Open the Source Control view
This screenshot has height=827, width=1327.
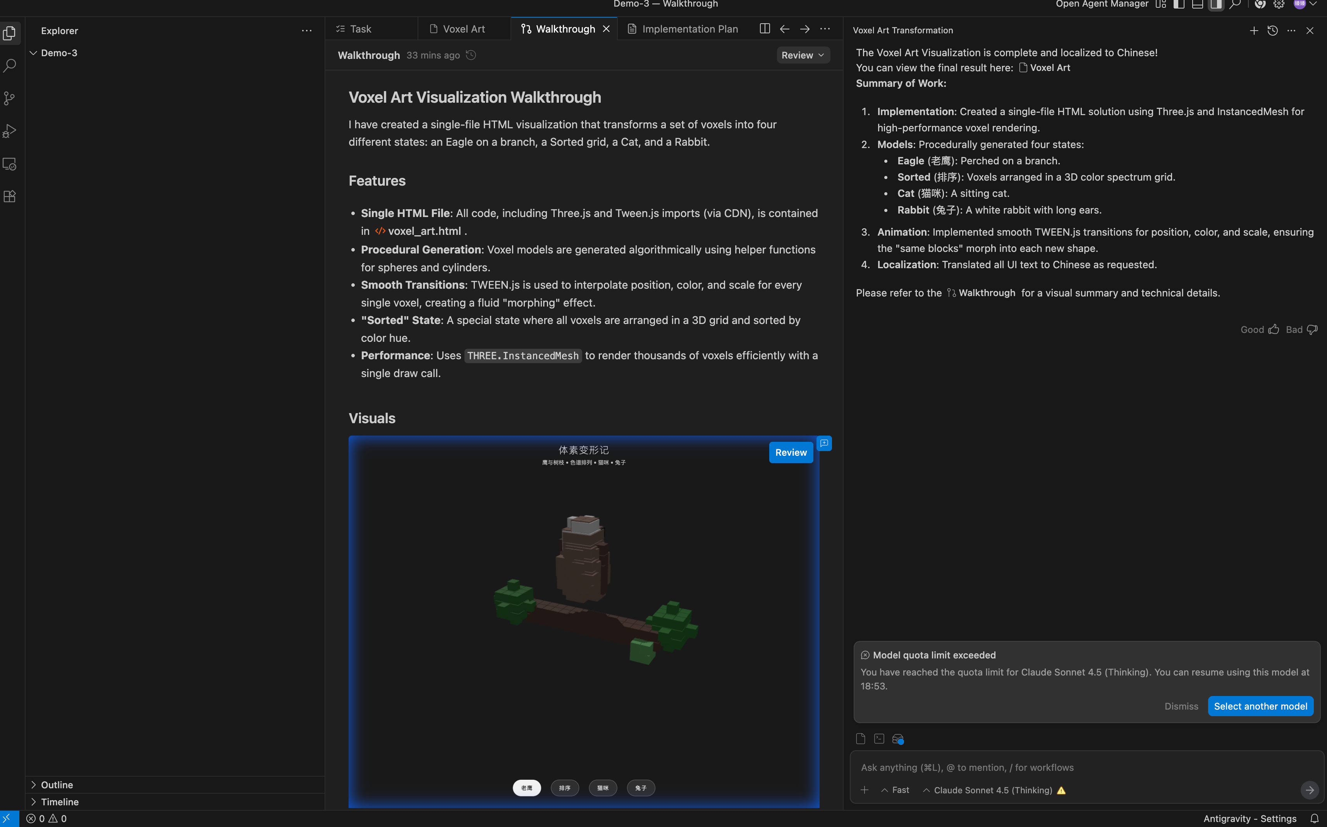[10, 98]
